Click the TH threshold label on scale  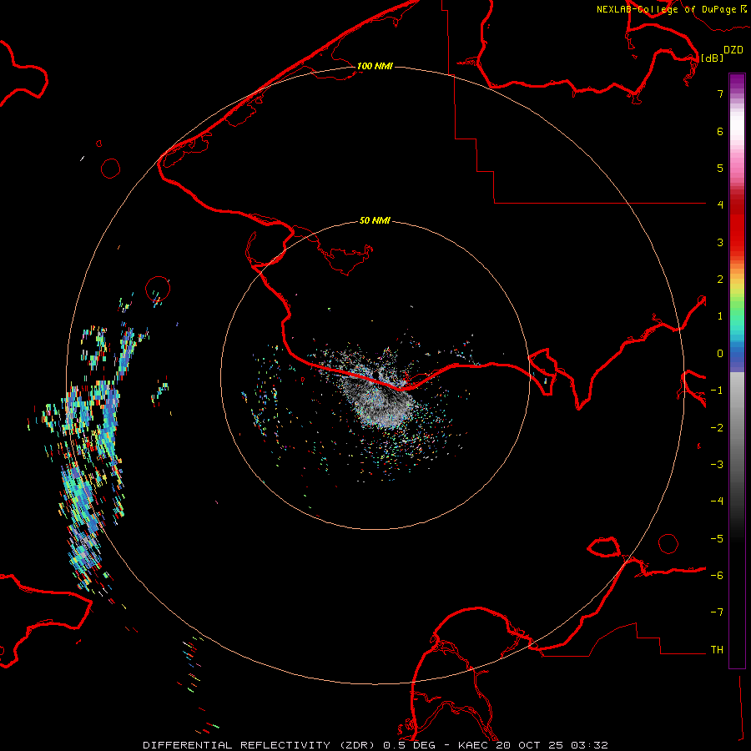[x=717, y=650]
